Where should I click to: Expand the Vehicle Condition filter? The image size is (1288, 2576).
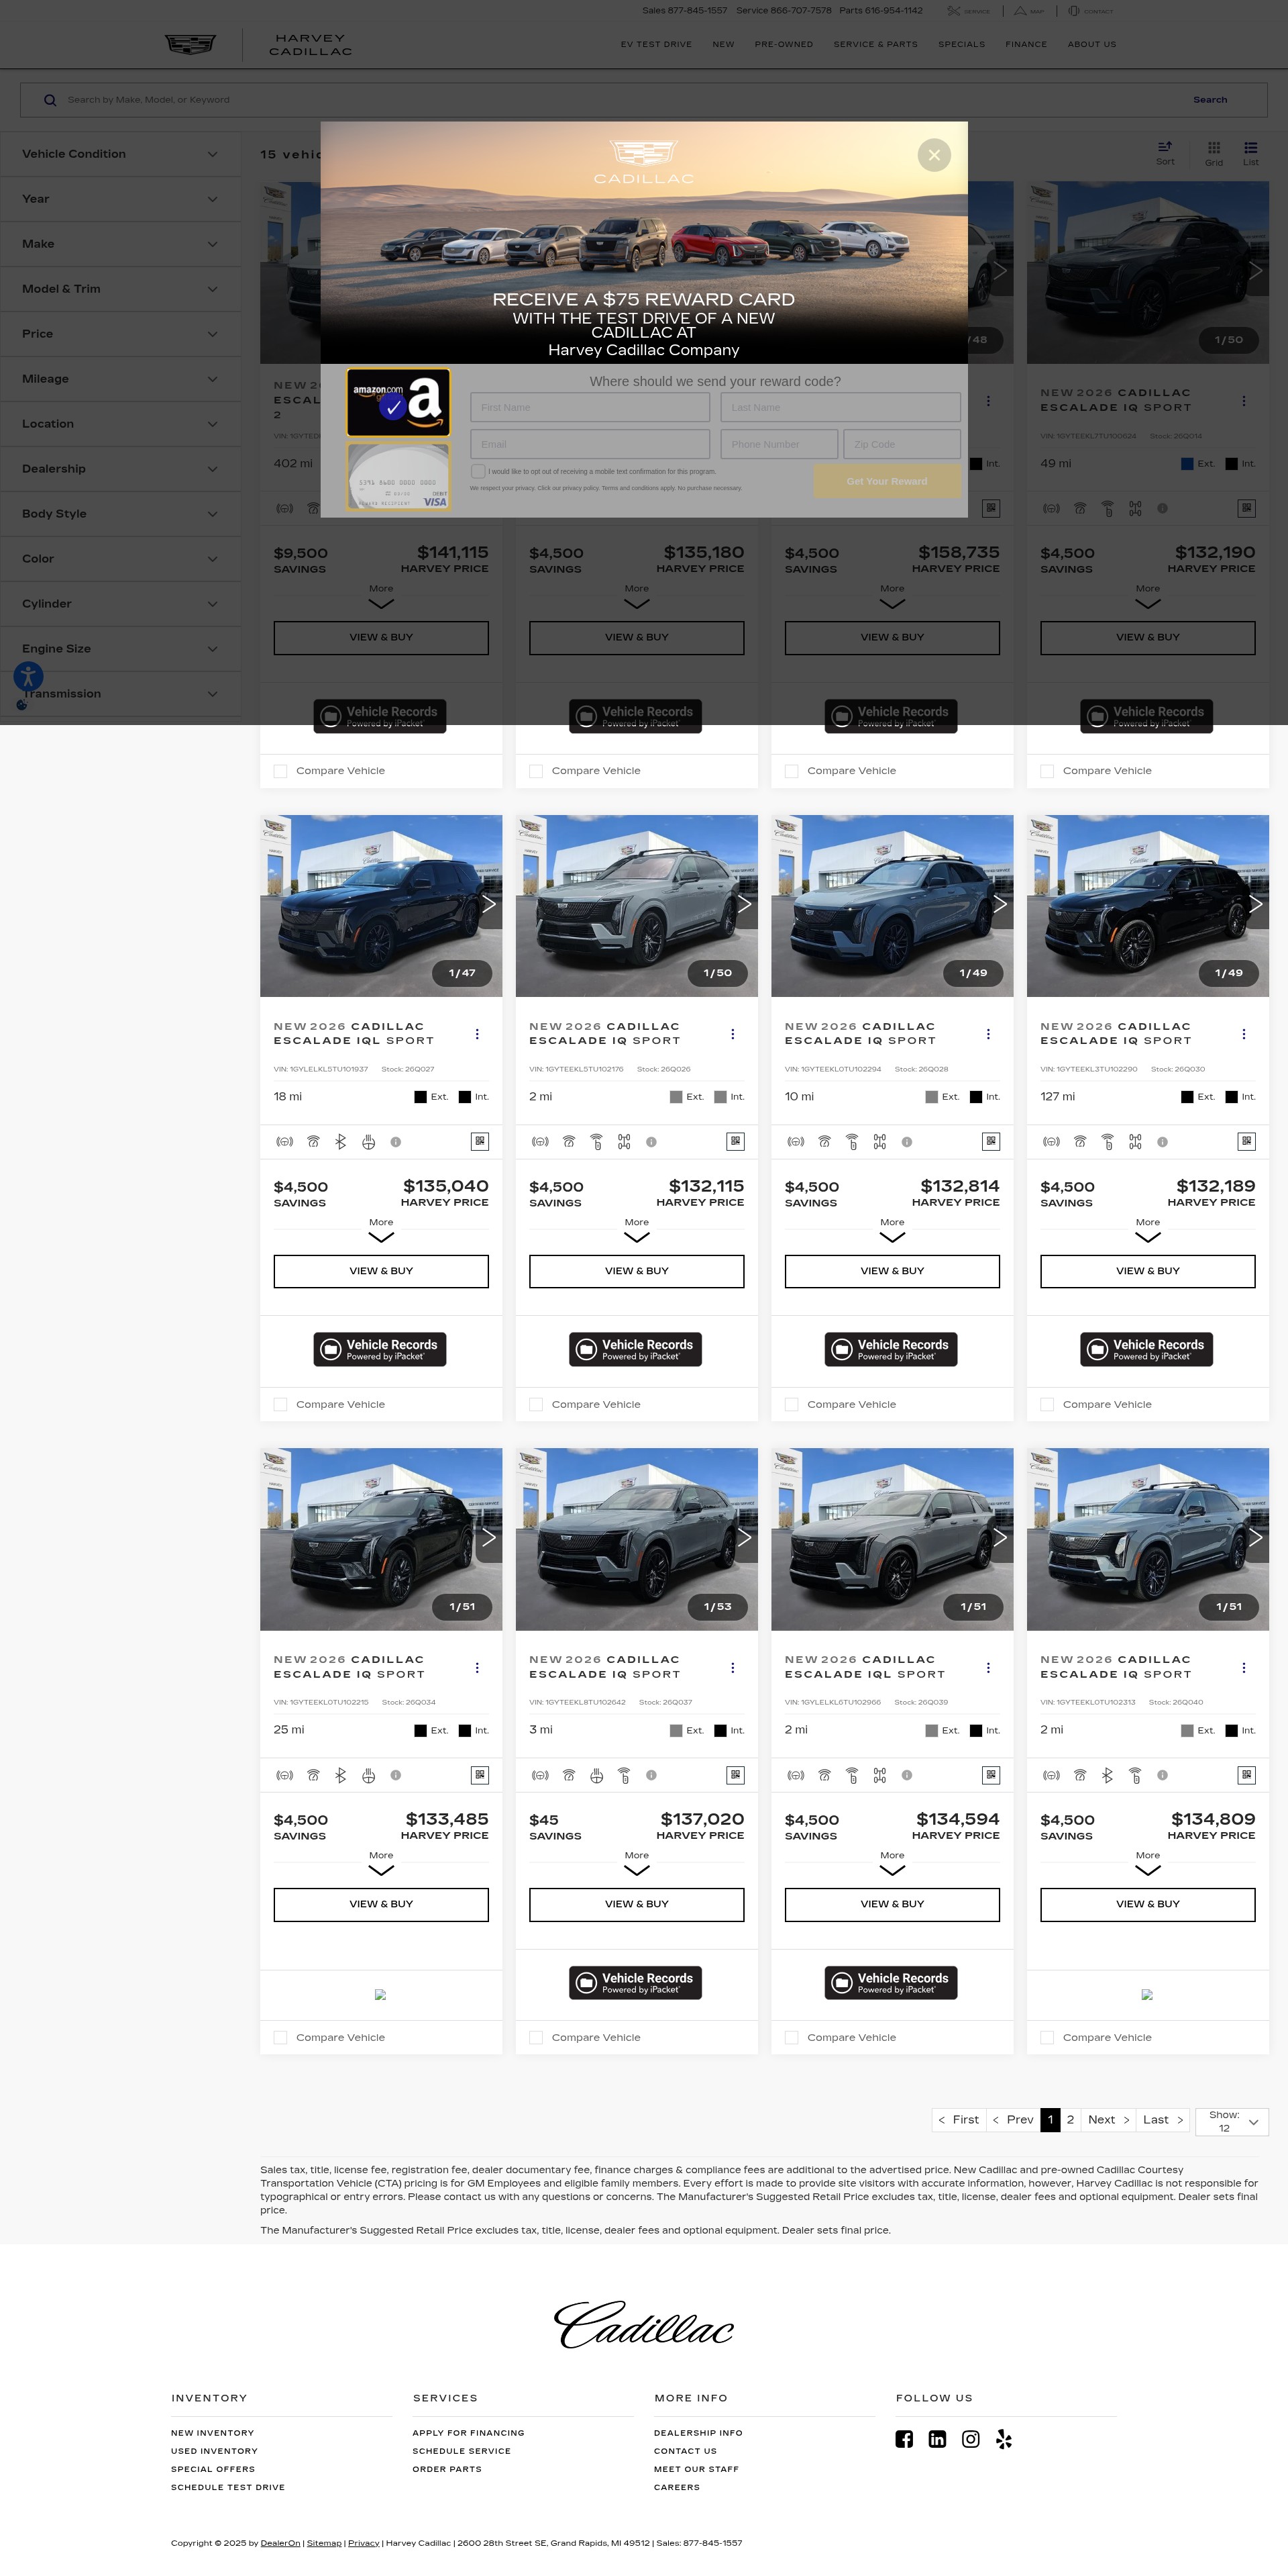(121, 154)
